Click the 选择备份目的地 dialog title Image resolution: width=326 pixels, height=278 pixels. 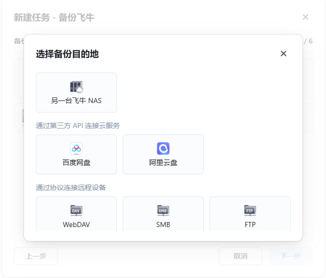pyautogui.click(x=67, y=54)
